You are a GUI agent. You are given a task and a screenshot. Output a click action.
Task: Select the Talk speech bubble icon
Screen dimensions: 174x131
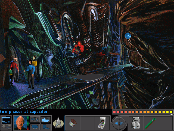click(35, 126)
